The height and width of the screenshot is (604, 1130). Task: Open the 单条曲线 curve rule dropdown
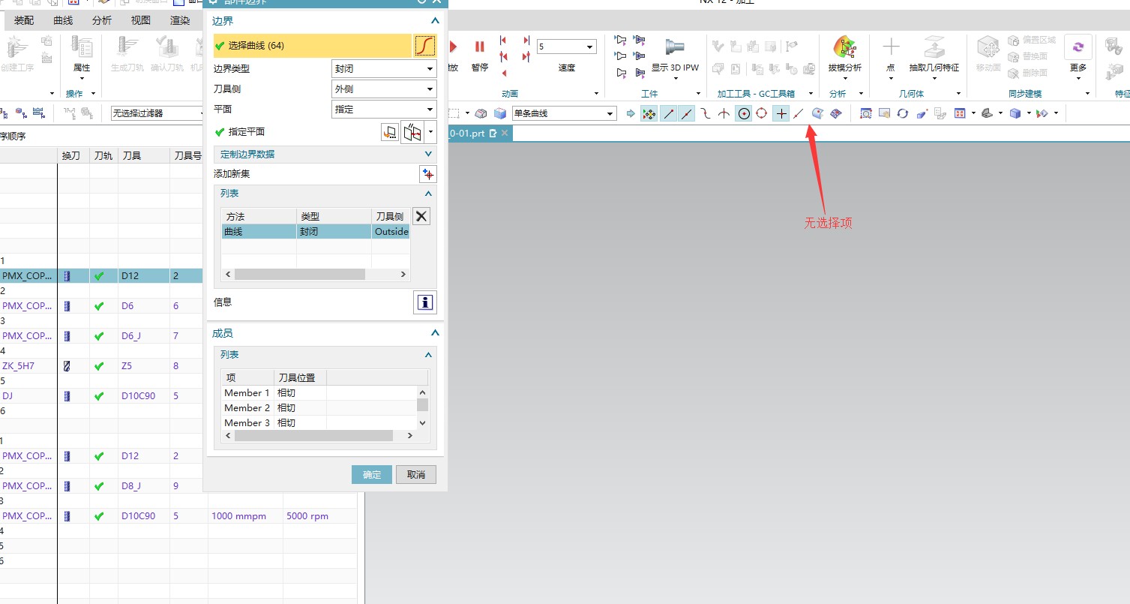click(564, 113)
